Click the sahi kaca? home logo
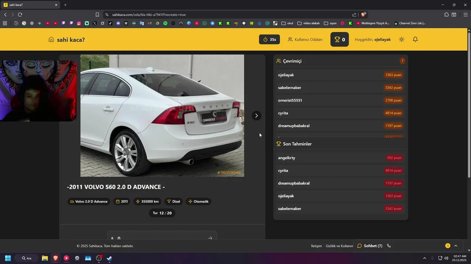Image resolution: width=471 pixels, height=264 pixels. click(67, 40)
